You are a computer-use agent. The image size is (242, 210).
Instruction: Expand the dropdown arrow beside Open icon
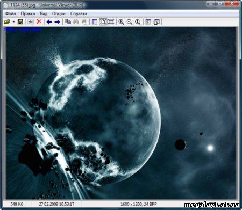13,22
